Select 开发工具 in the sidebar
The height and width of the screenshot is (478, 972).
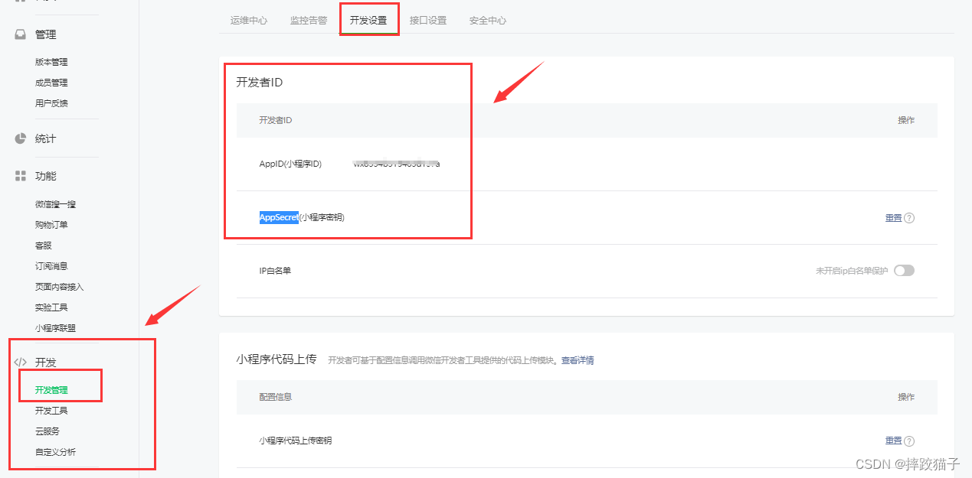[x=51, y=411]
